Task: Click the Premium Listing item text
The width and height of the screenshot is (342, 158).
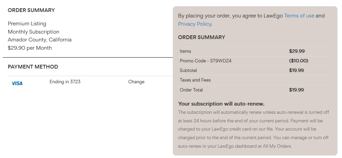Action: click(x=27, y=24)
